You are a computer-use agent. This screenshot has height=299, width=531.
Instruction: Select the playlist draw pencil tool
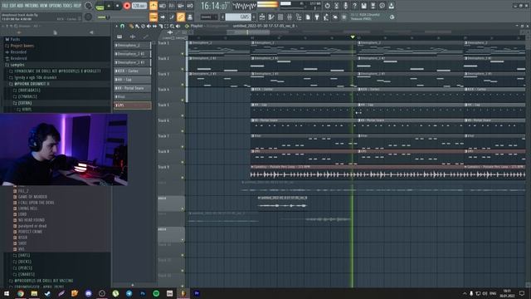click(131, 26)
